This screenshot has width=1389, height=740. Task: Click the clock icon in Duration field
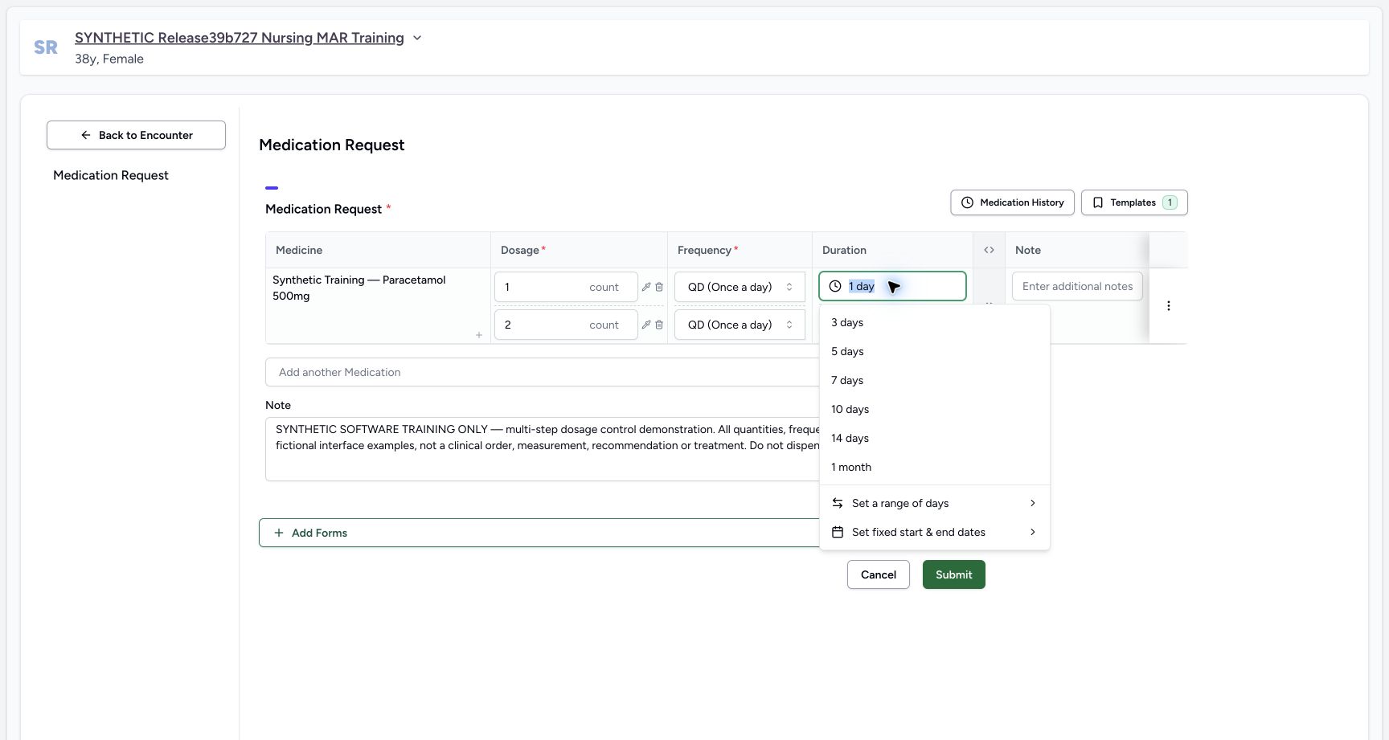(x=835, y=286)
